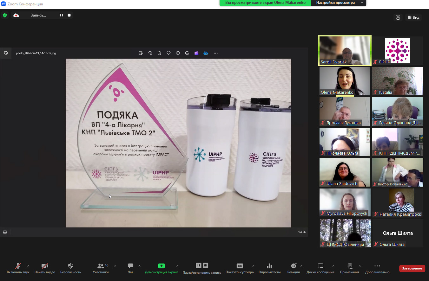This screenshot has width=429, height=281.
Task: Click the Zoom logo in the title bar
Action: (3, 4)
